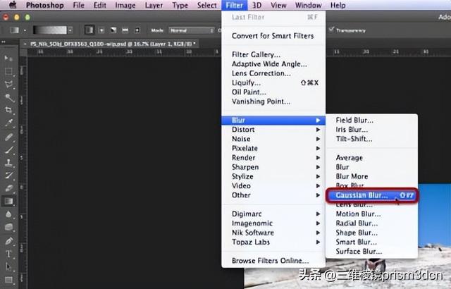
Task: Toggle the Transparency checkbox
Action: 332,29
